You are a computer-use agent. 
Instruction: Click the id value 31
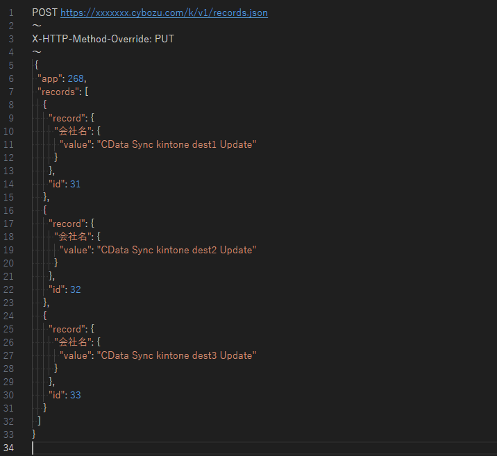[76, 184]
